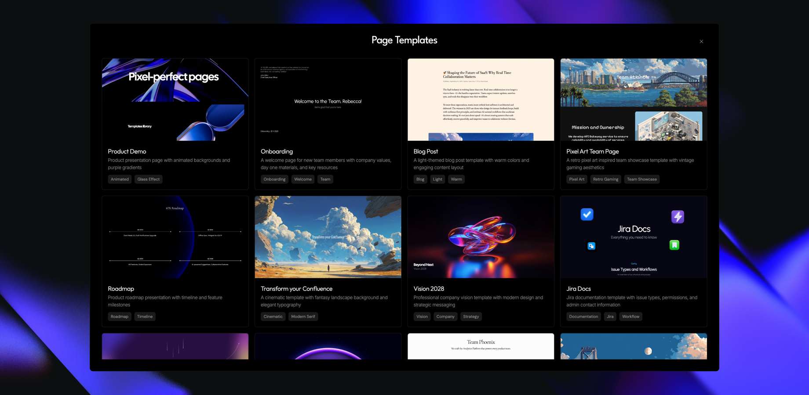Screen dimensions: 809x395
Task: Click the Workflow tag on Jira Docs card
Action: pyautogui.click(x=630, y=316)
